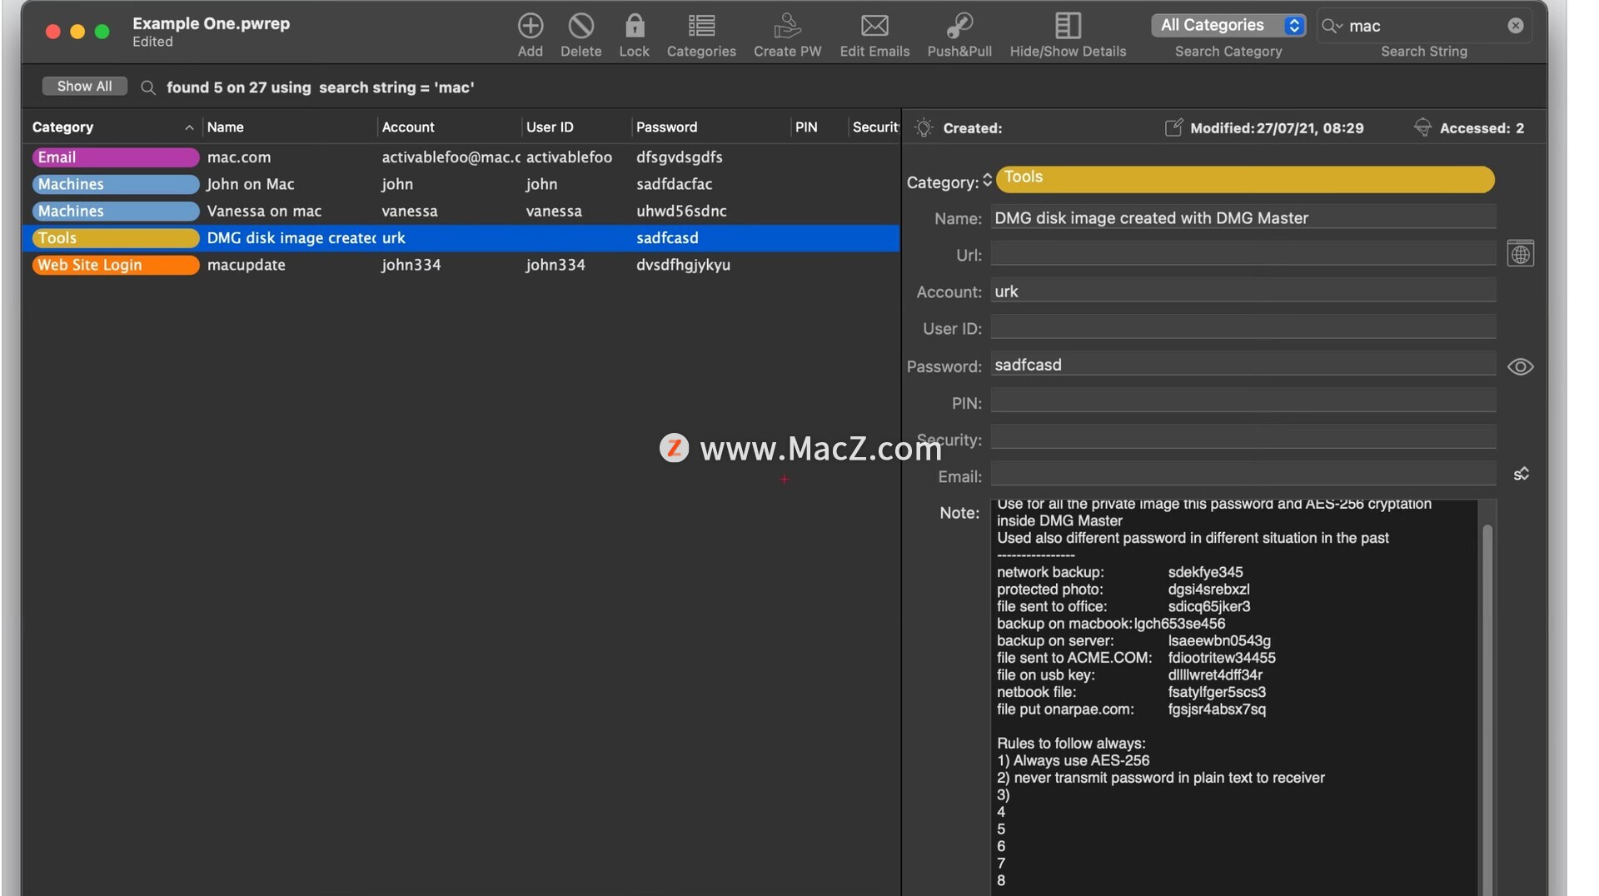Select the Email category tag for mac.com
The width and height of the screenshot is (1599, 896).
(x=115, y=157)
